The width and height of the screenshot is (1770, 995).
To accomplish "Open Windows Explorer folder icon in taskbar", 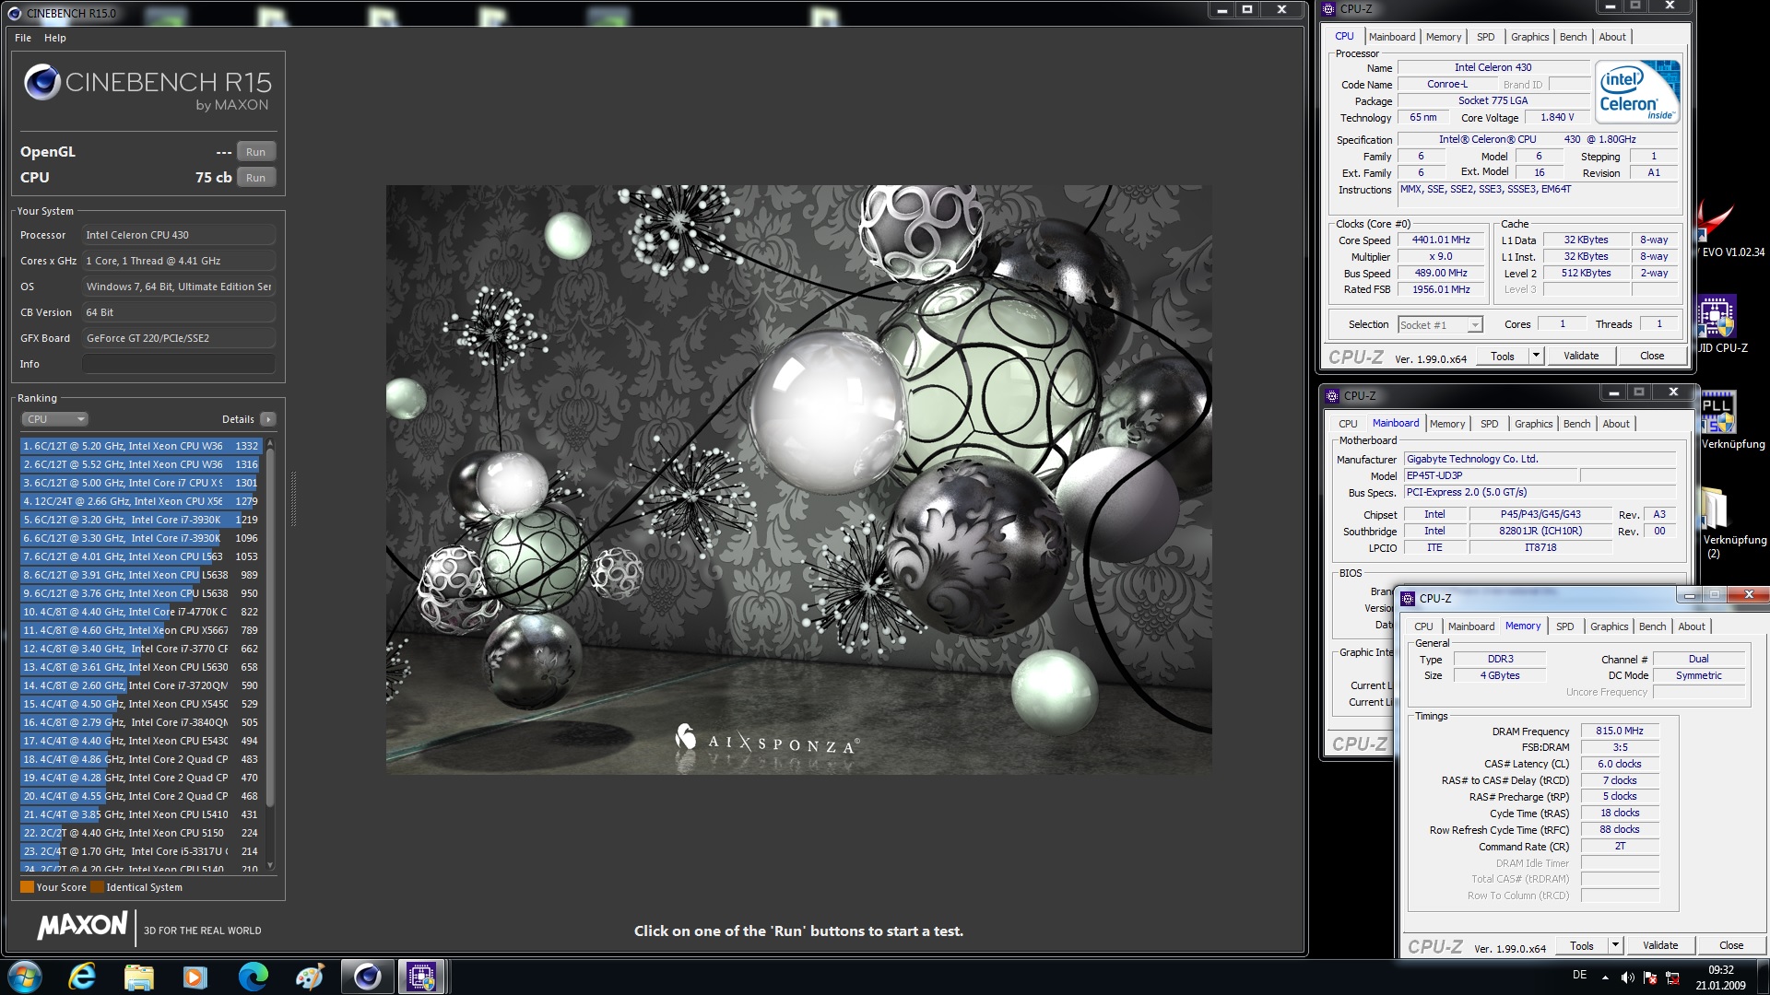I will click(139, 977).
